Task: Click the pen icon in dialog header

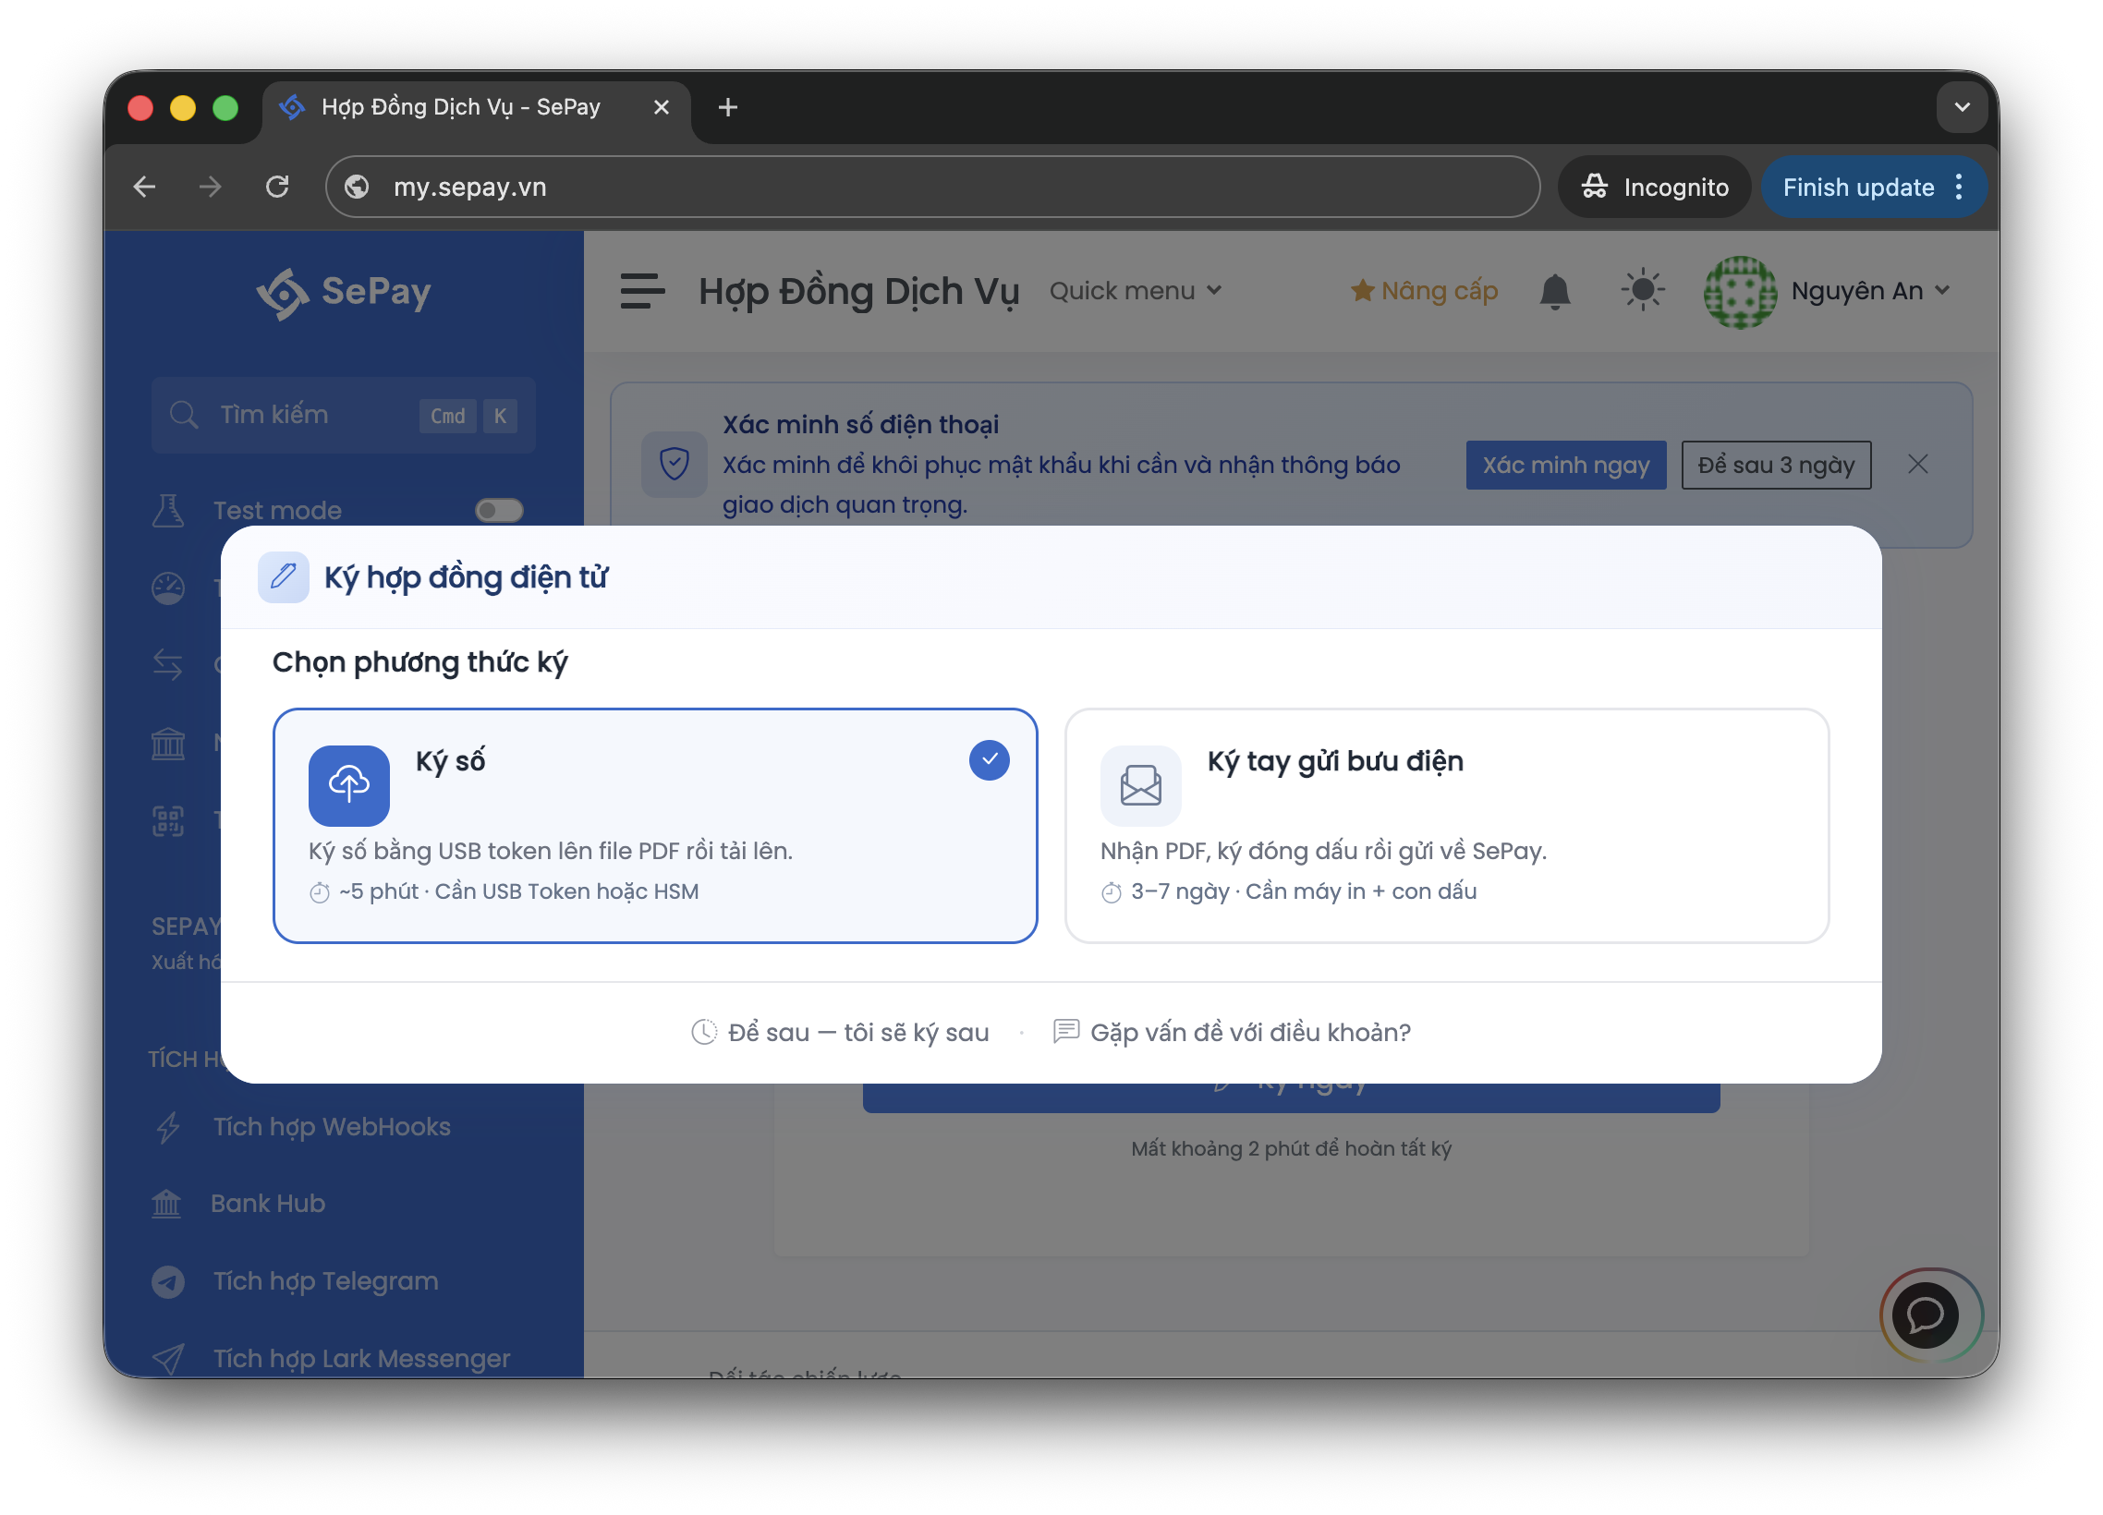Action: 283,576
